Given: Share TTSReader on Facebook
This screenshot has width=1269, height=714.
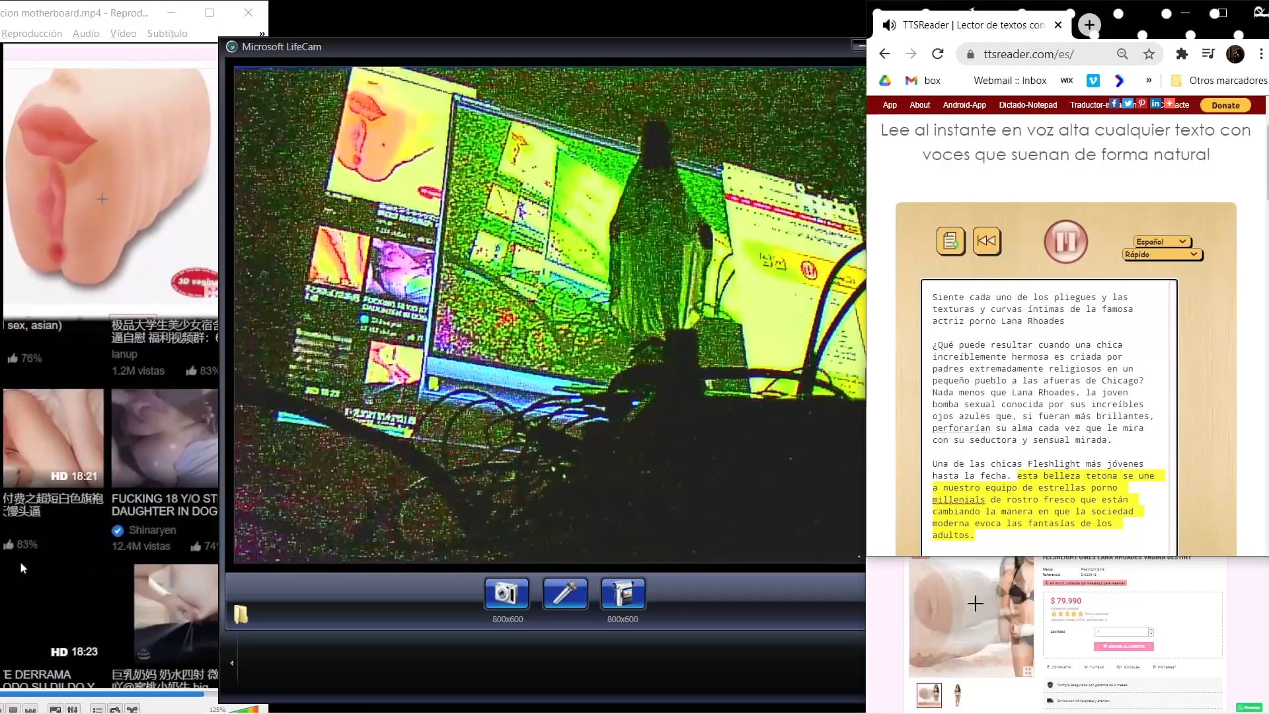Looking at the screenshot, I should coord(1114,103).
